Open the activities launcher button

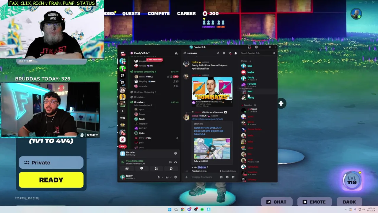click(156, 169)
